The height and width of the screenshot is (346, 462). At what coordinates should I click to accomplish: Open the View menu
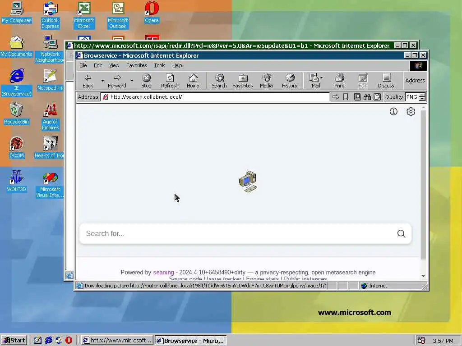pos(114,65)
